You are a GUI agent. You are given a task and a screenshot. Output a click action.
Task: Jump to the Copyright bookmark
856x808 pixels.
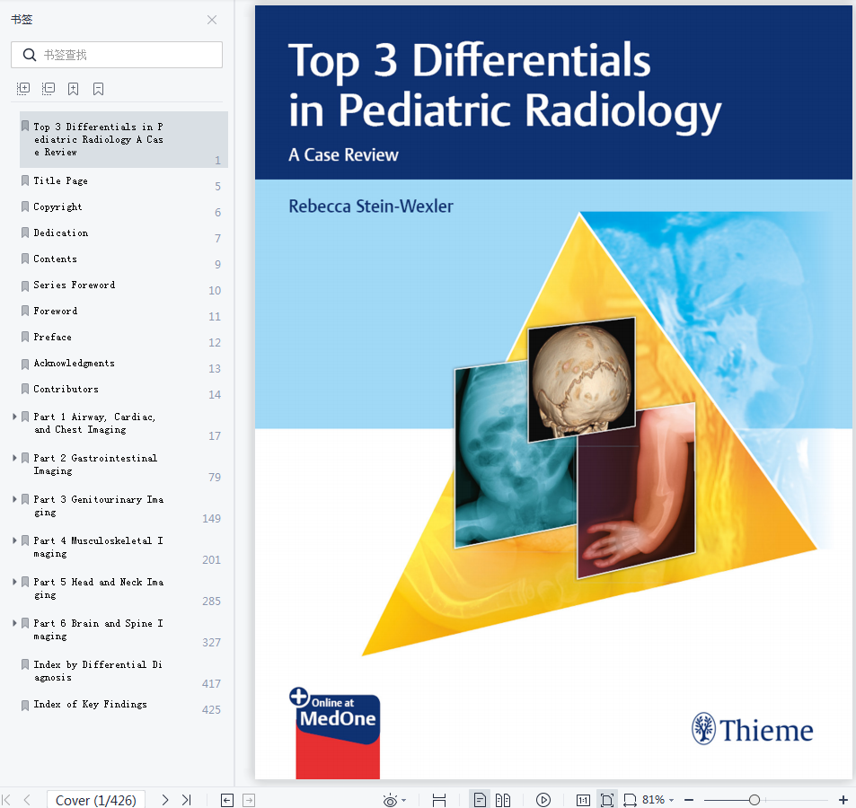pyautogui.click(x=57, y=206)
